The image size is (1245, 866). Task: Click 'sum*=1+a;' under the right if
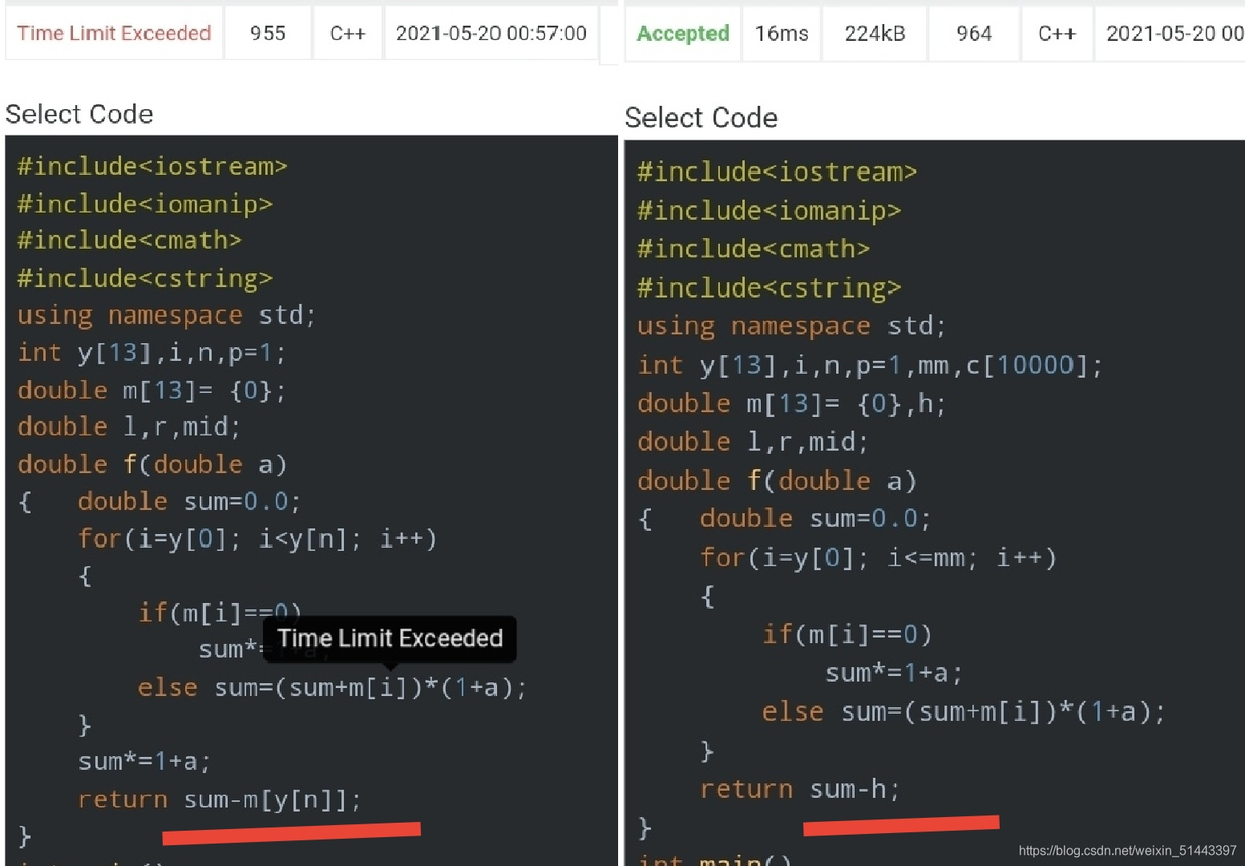[894, 673]
